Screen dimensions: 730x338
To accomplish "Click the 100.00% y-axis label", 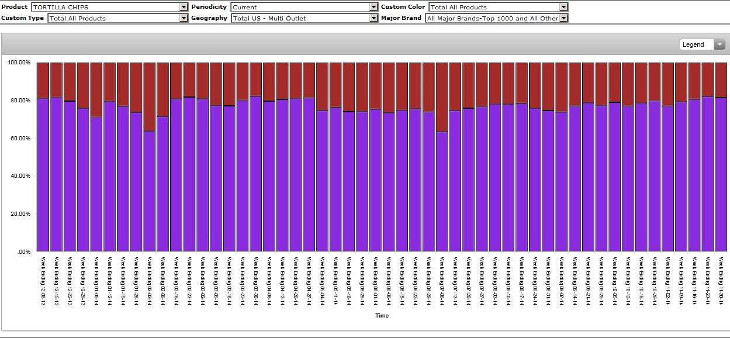I will 19,63.
